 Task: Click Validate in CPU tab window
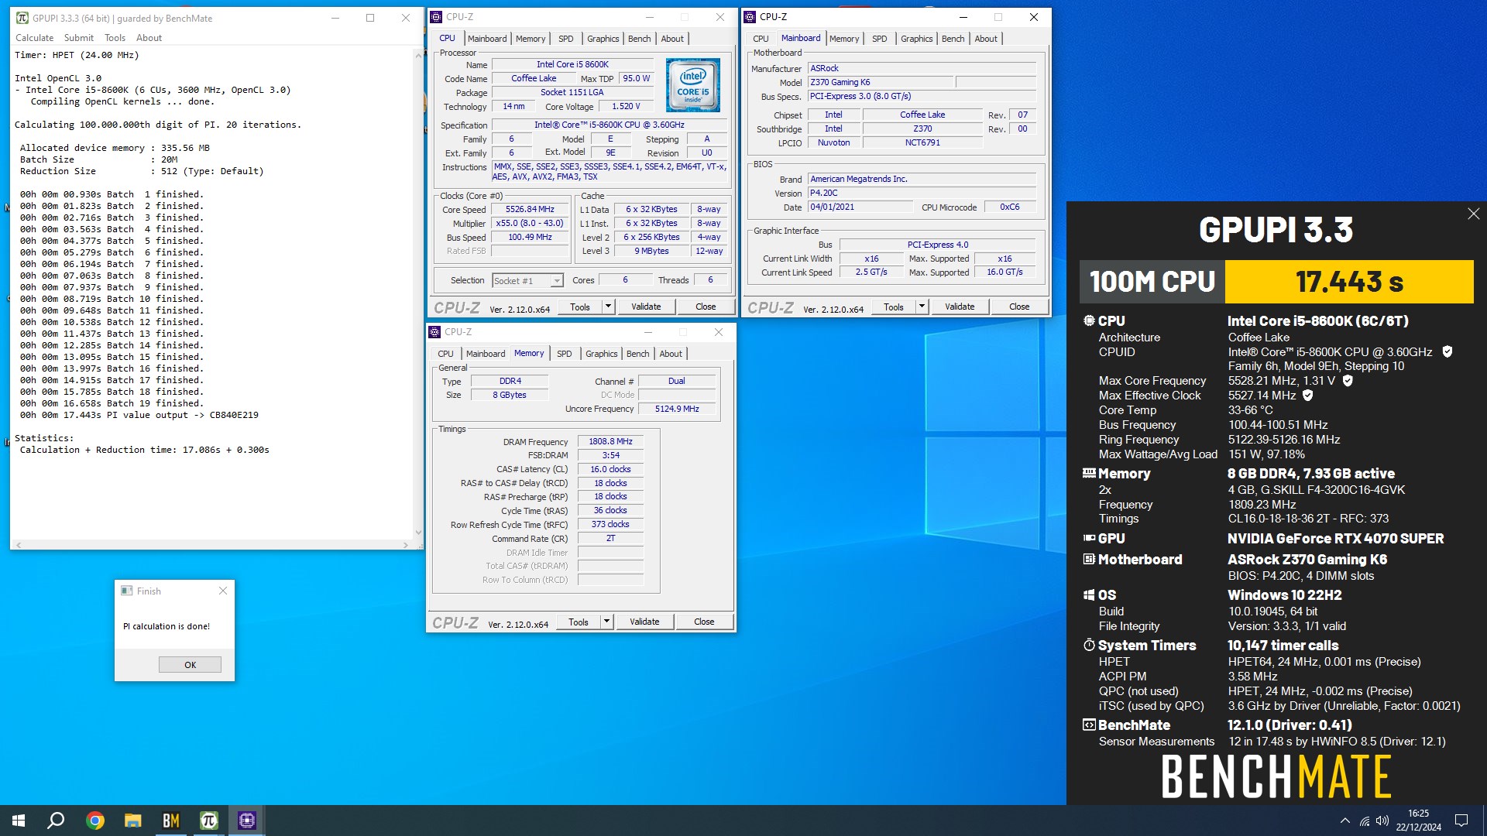point(646,307)
